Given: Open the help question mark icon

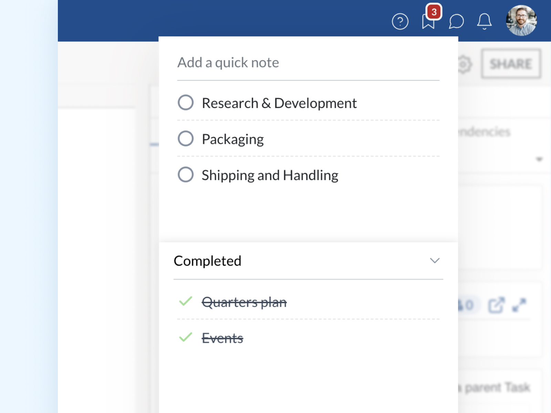Looking at the screenshot, I should (x=400, y=22).
